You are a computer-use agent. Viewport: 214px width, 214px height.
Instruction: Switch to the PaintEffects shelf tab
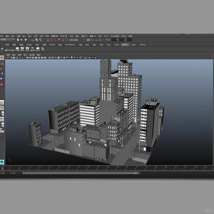tap(70, 45)
